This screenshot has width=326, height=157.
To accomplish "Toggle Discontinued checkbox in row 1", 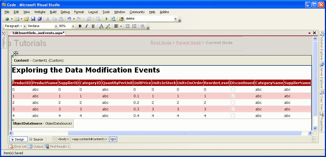I will (233, 96).
